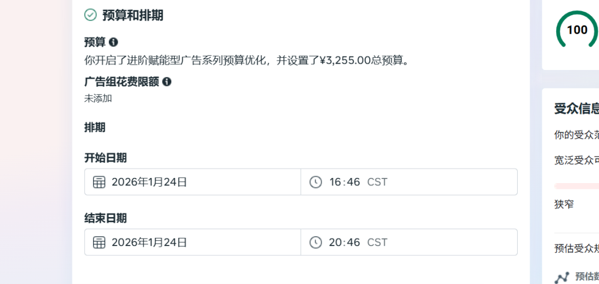599x284 pixels.
Task: Select the hour value 20 in end time
Action: click(x=335, y=242)
